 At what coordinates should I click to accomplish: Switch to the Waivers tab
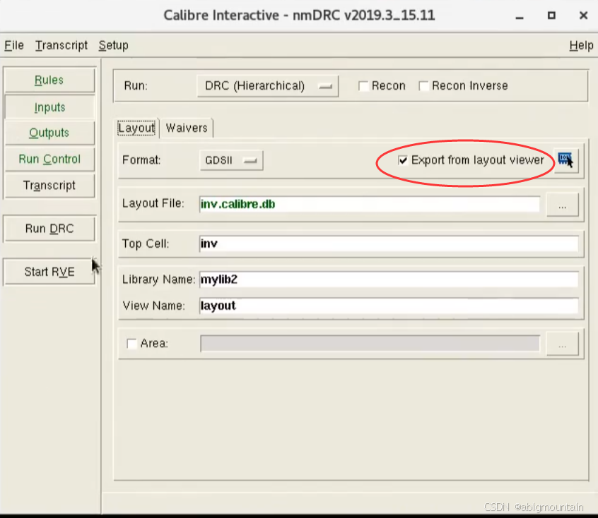click(187, 128)
